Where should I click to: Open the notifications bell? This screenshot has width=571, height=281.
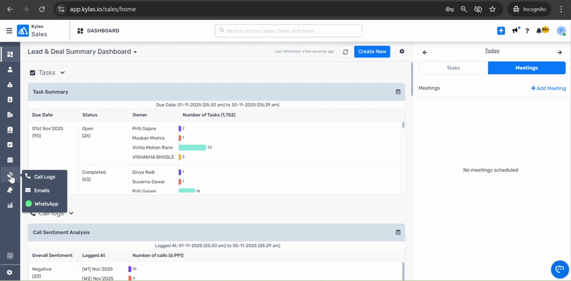point(539,31)
